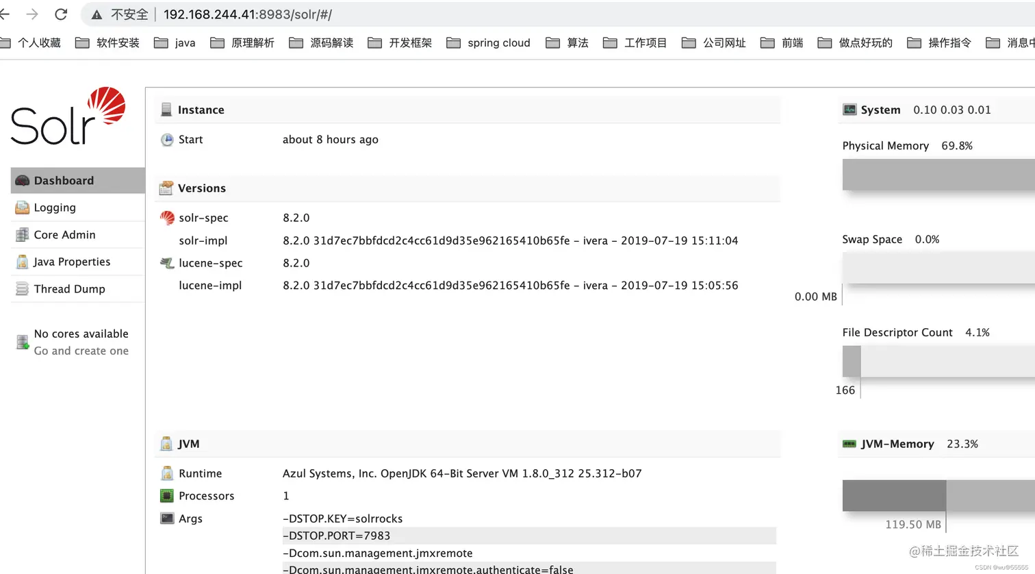
Task: Open Thread Dump page
Action: [x=77, y=289]
